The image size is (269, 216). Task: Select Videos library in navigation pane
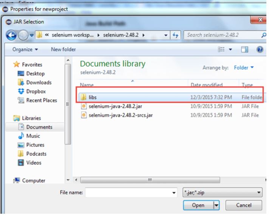[34, 163]
